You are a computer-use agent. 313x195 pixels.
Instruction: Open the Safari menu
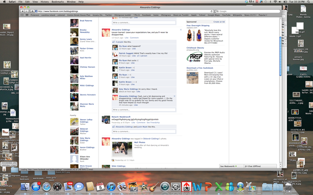click(12, 1)
